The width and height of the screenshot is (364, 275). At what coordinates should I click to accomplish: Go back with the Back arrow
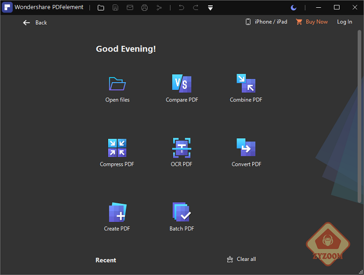click(35, 22)
